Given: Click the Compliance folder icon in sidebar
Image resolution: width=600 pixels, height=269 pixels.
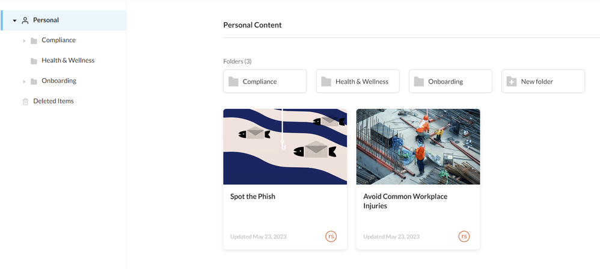Looking at the screenshot, I should tap(34, 41).
